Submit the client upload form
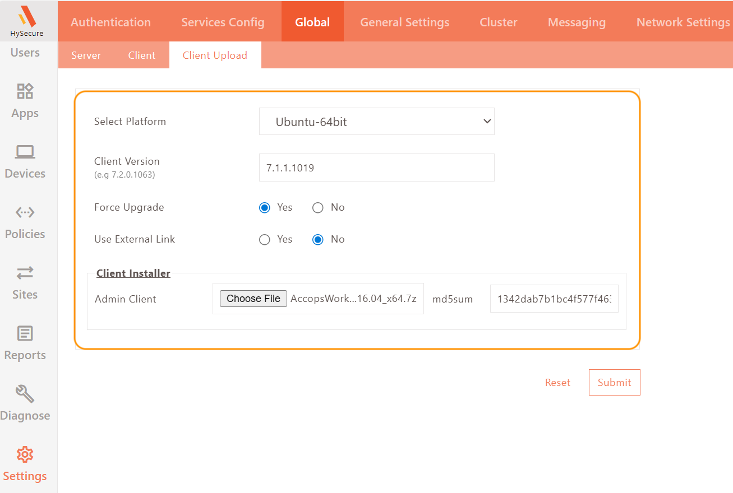 tap(614, 383)
